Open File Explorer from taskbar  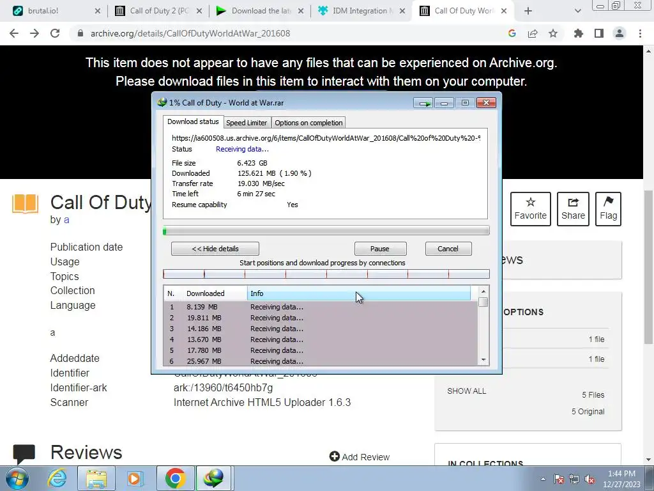point(97,478)
